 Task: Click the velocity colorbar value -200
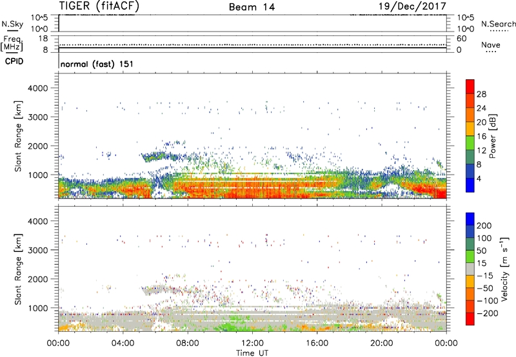(488, 313)
